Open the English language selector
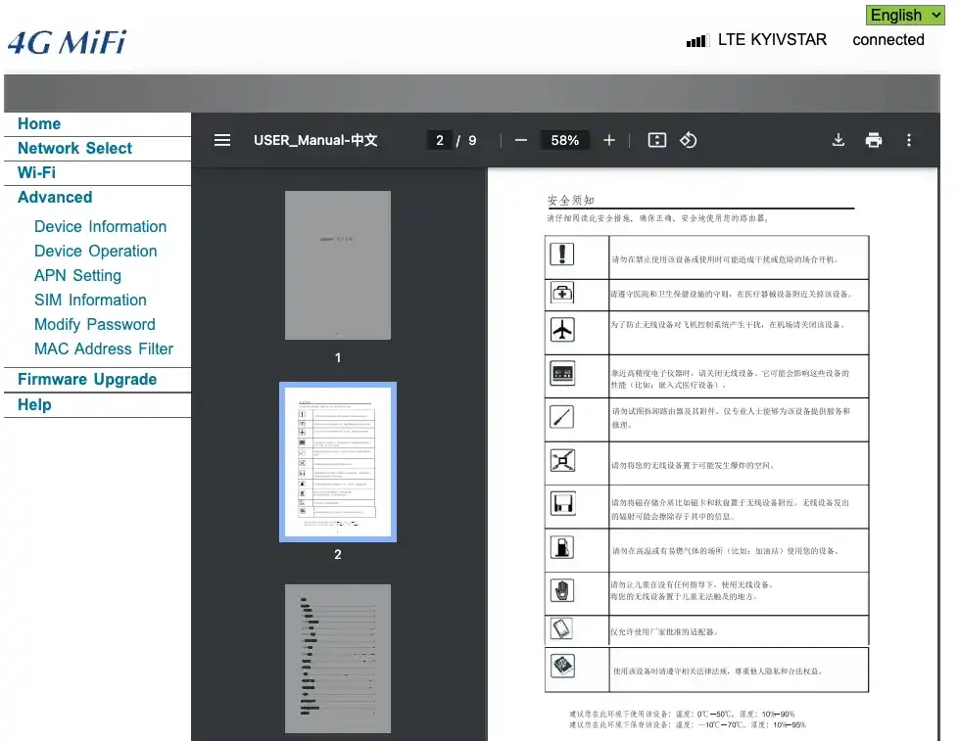Viewport: 959px width, 741px height. [904, 15]
